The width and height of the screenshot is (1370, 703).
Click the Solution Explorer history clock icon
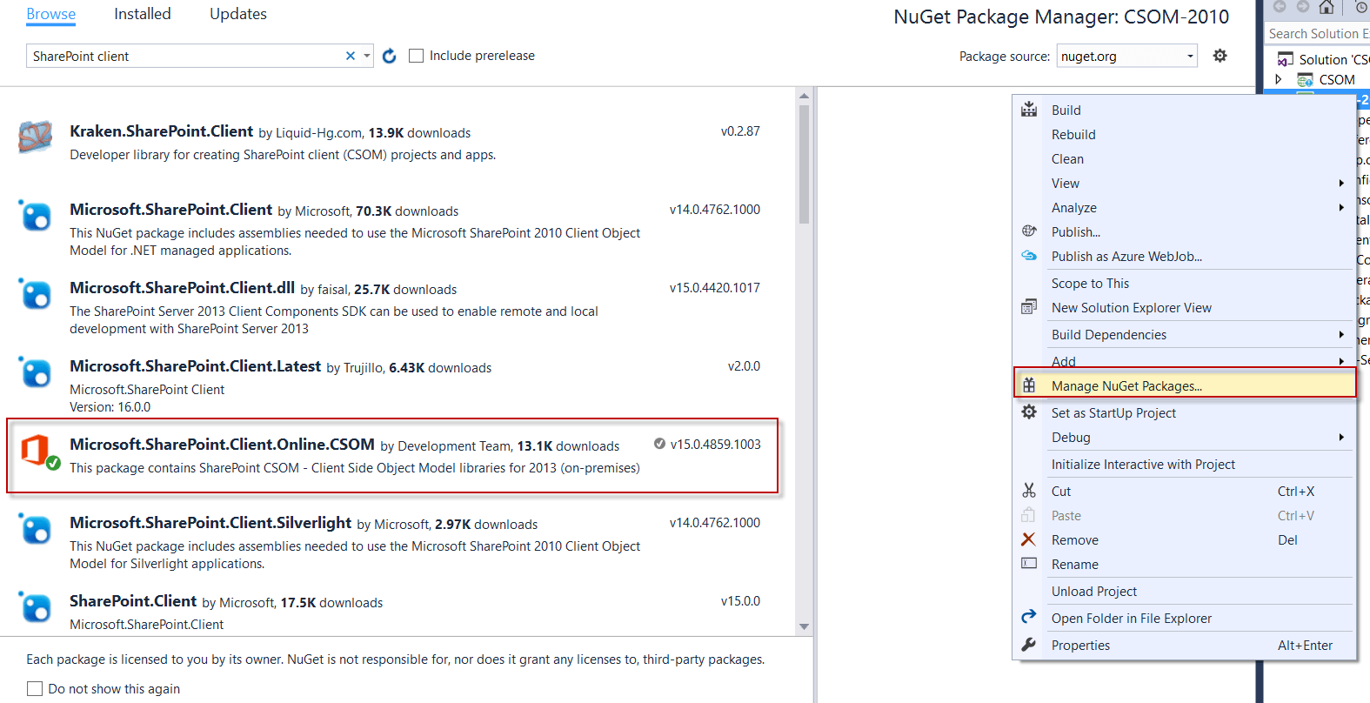tap(1362, 7)
